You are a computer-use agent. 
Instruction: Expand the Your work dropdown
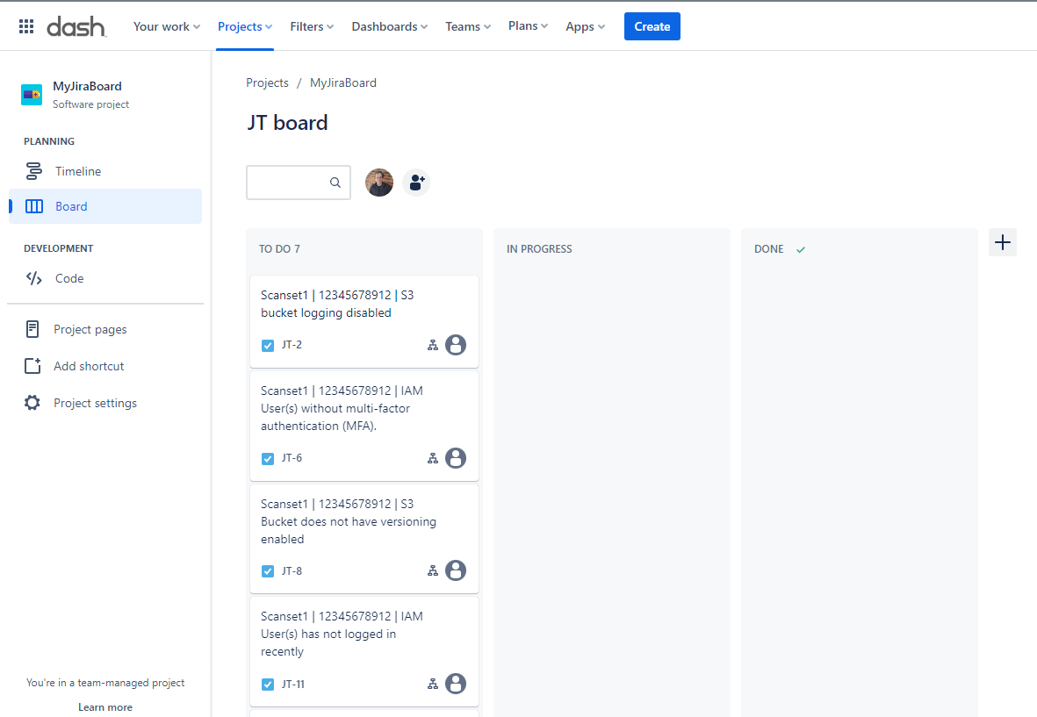pos(166,26)
